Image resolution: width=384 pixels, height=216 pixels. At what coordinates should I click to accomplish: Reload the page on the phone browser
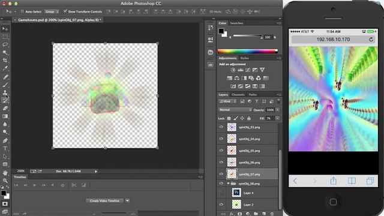tap(371, 40)
